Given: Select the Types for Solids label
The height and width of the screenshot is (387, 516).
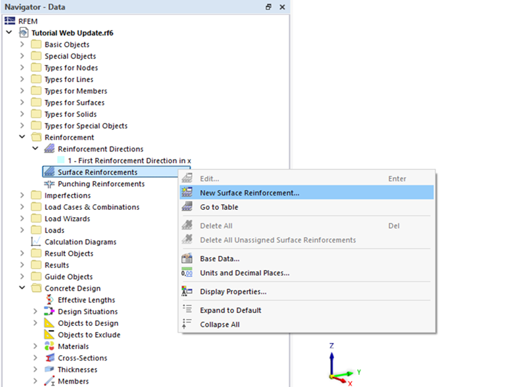Looking at the screenshot, I should pos(71,114).
